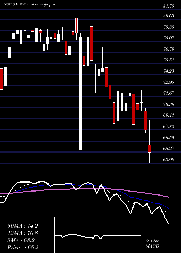The height and width of the screenshot is (253, 181).
Task: Click the 81.75 price axis label
Action: tap(169, 6)
